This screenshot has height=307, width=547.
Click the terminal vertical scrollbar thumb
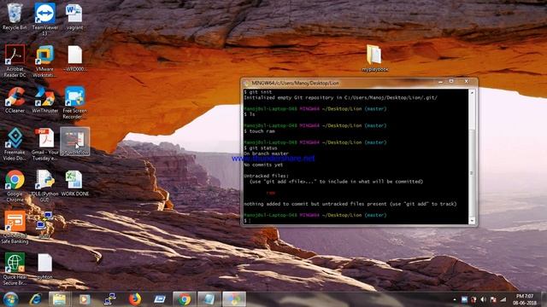click(472, 173)
